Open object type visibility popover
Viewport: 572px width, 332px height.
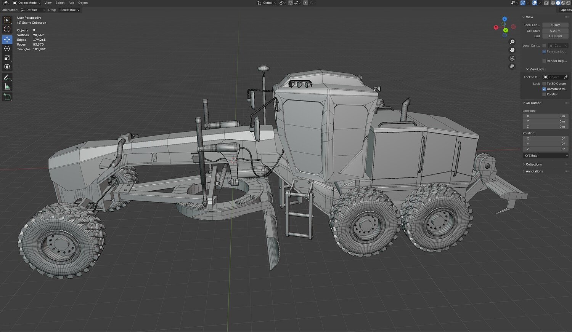(514, 3)
